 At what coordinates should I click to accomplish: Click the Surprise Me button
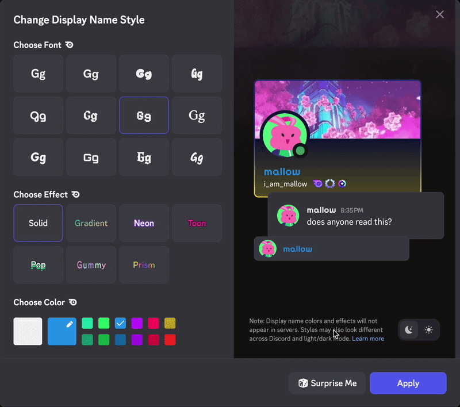(327, 383)
